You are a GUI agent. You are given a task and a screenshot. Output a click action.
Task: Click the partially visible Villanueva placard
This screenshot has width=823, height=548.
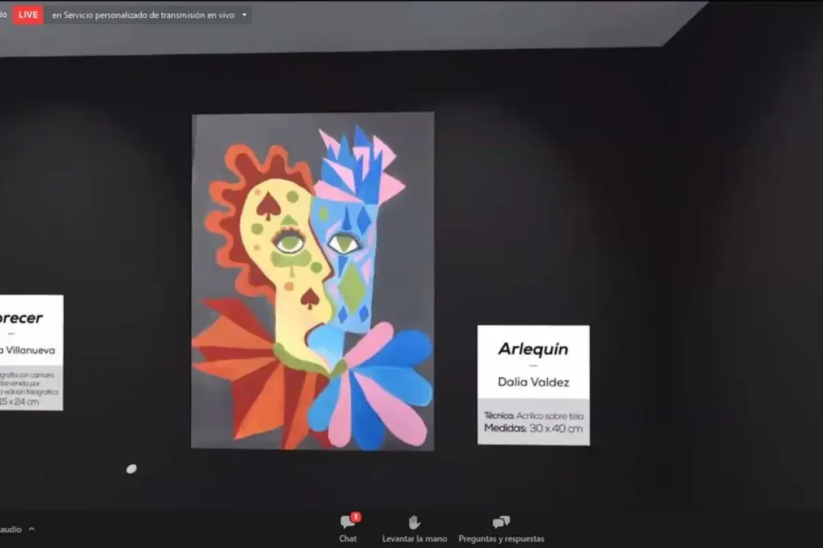click(x=31, y=352)
